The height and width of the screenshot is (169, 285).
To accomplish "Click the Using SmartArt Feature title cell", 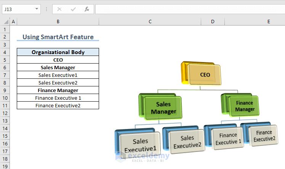I will click(x=58, y=37).
